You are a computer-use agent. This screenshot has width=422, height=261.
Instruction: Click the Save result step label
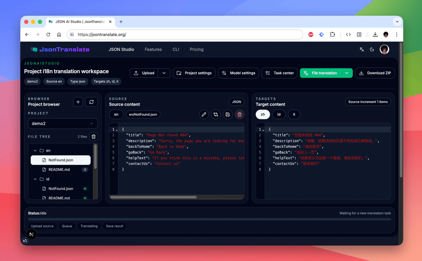(115, 226)
